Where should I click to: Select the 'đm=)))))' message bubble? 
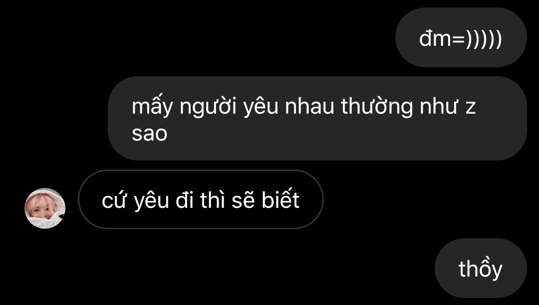point(461,37)
